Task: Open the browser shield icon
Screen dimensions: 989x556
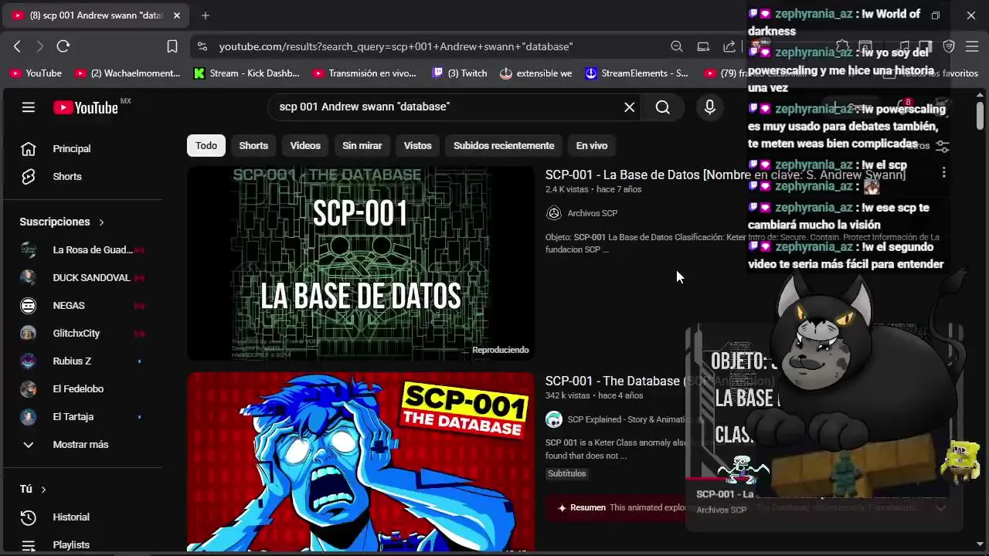Action: 949,46
